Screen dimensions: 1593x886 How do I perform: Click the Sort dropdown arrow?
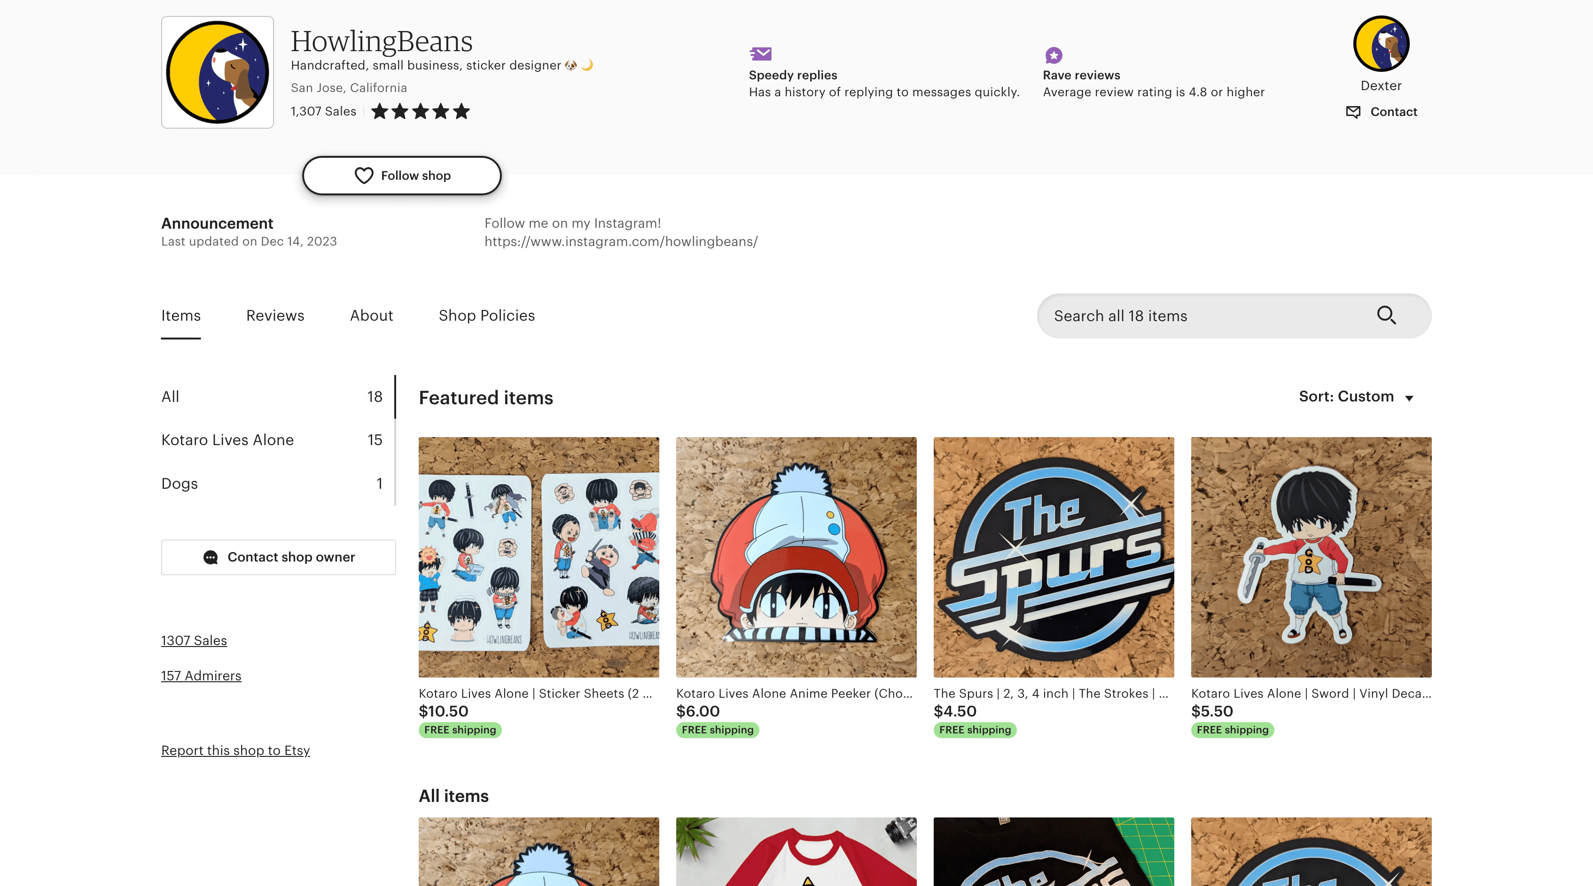pyautogui.click(x=1409, y=398)
